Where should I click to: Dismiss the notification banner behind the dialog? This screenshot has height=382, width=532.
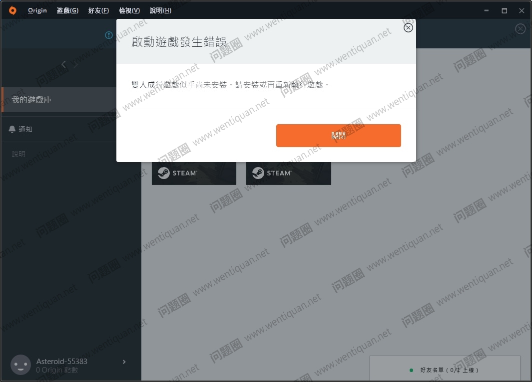(521, 29)
